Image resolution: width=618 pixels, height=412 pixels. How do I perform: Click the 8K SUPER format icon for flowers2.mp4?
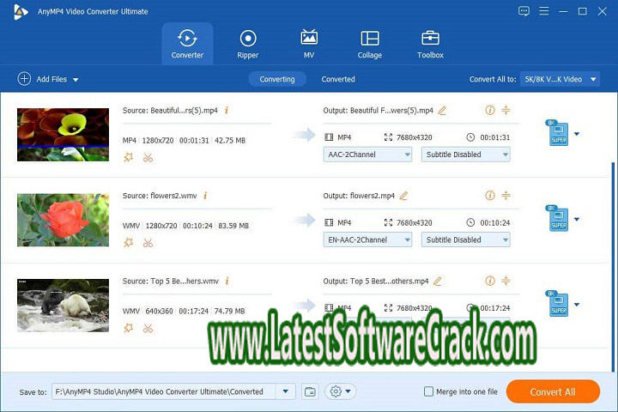click(x=557, y=218)
